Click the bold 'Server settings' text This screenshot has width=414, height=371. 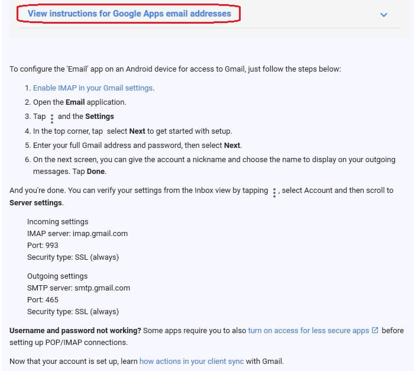click(x=35, y=203)
